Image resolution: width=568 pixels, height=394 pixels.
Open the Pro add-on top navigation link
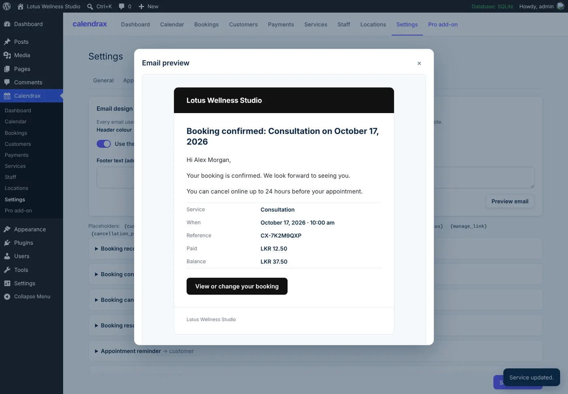coord(443,24)
